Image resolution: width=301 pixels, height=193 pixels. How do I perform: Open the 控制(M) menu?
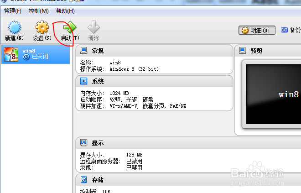click(x=39, y=11)
